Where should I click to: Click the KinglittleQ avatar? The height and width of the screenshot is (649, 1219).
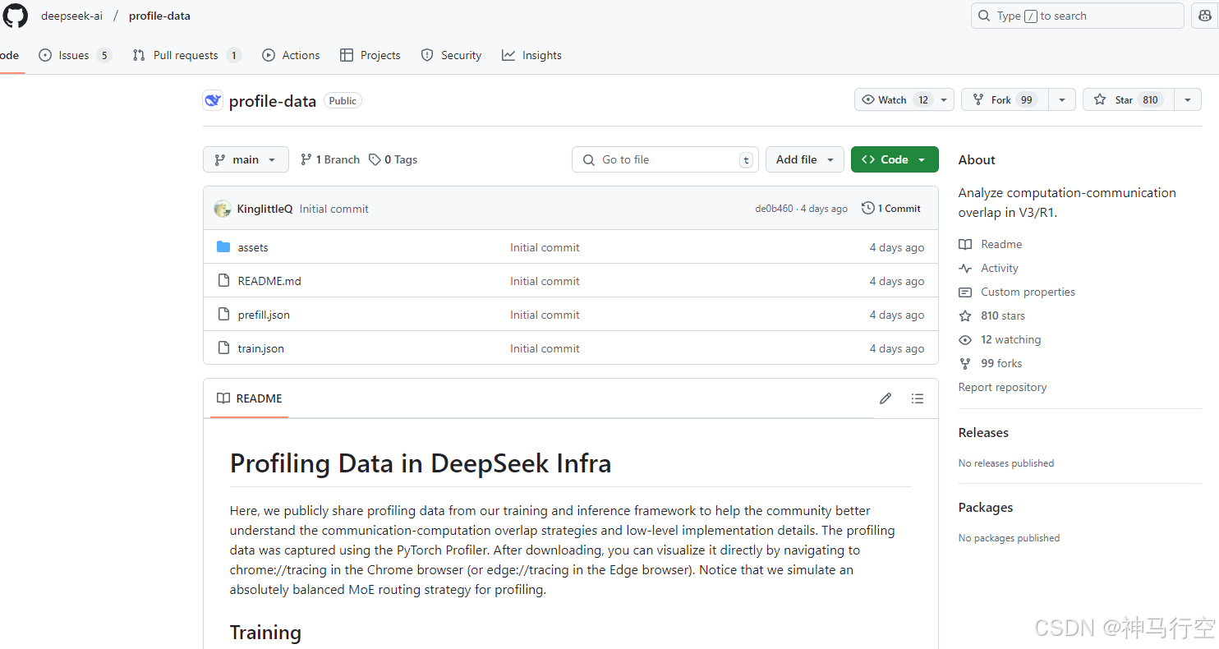pos(222,209)
